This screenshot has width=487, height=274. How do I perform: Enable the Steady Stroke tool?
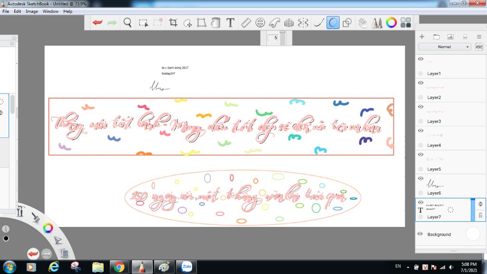pyautogui.click(x=318, y=23)
